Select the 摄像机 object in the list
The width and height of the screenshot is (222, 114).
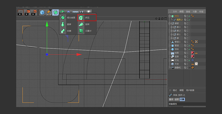coord(178,68)
